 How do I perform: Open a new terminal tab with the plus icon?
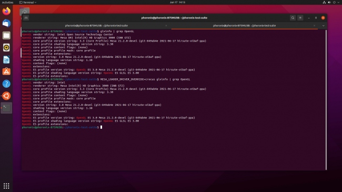click(x=26, y=18)
